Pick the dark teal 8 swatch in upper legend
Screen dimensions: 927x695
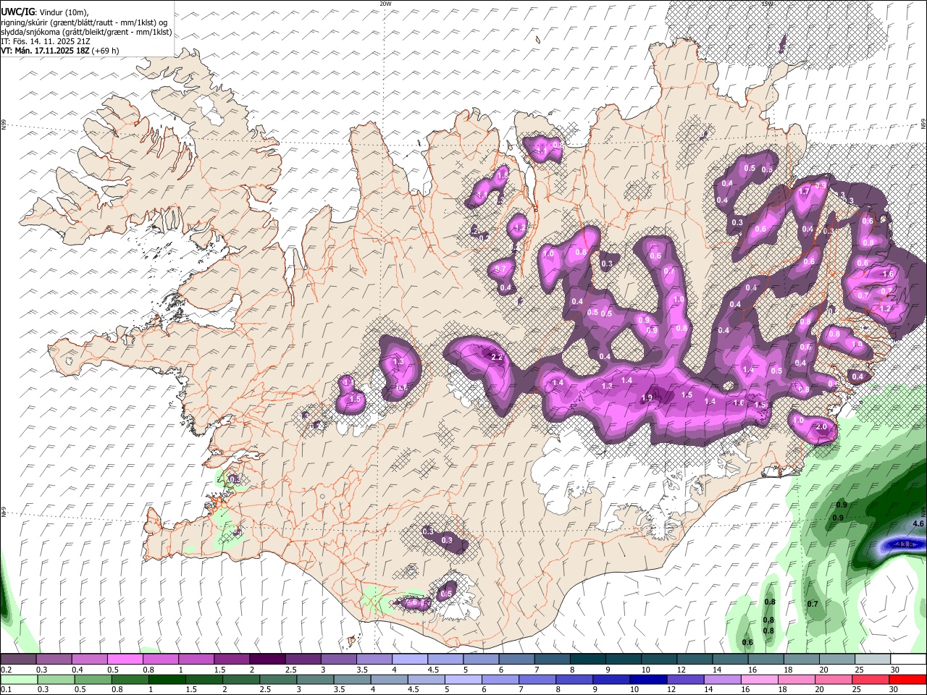tap(587, 660)
